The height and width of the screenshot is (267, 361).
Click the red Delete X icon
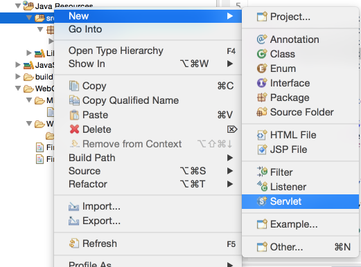tap(74, 129)
